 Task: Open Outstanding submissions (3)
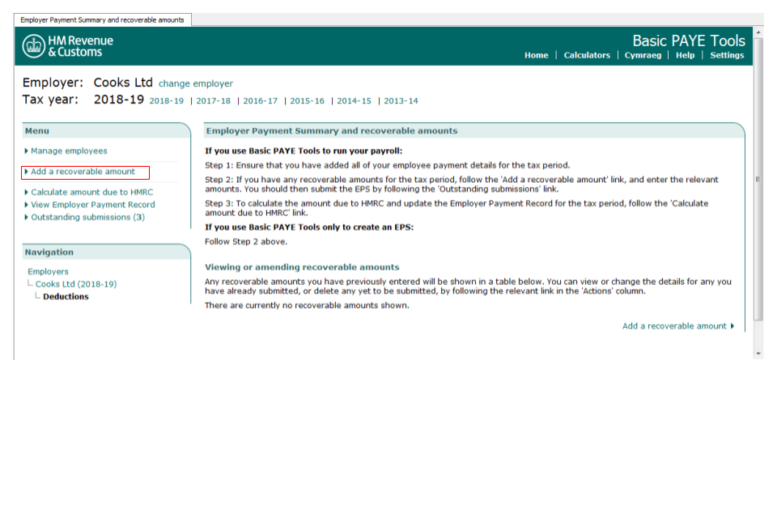click(x=87, y=217)
